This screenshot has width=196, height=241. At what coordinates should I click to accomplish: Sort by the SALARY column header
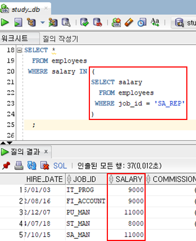tap(126, 179)
